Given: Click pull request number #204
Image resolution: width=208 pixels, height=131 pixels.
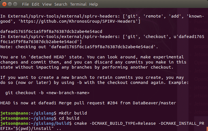Looking at the screenshot, I should 112,103.
